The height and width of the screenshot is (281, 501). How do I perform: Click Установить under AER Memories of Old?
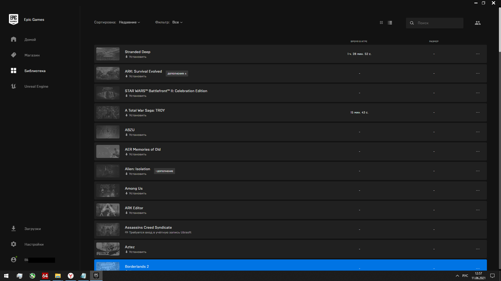[136, 155]
